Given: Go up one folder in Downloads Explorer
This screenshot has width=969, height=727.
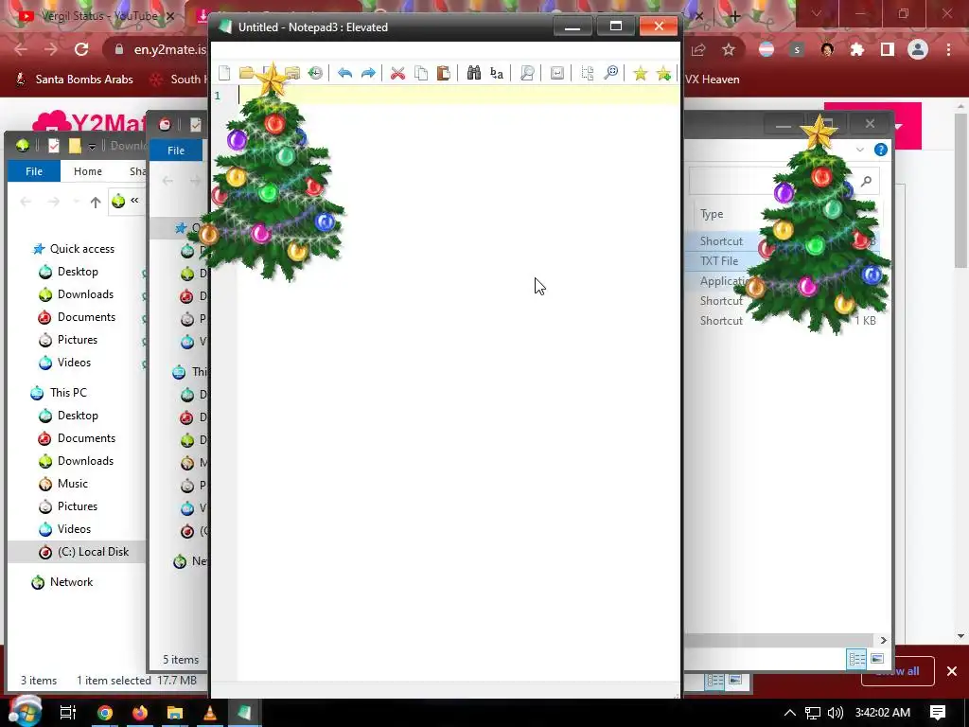Looking at the screenshot, I should (96, 202).
